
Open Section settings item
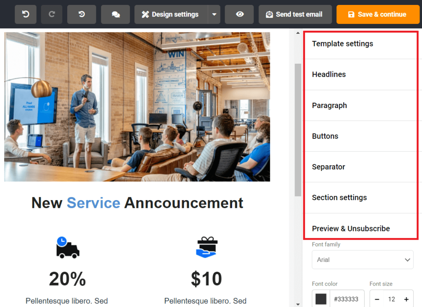(x=361, y=198)
